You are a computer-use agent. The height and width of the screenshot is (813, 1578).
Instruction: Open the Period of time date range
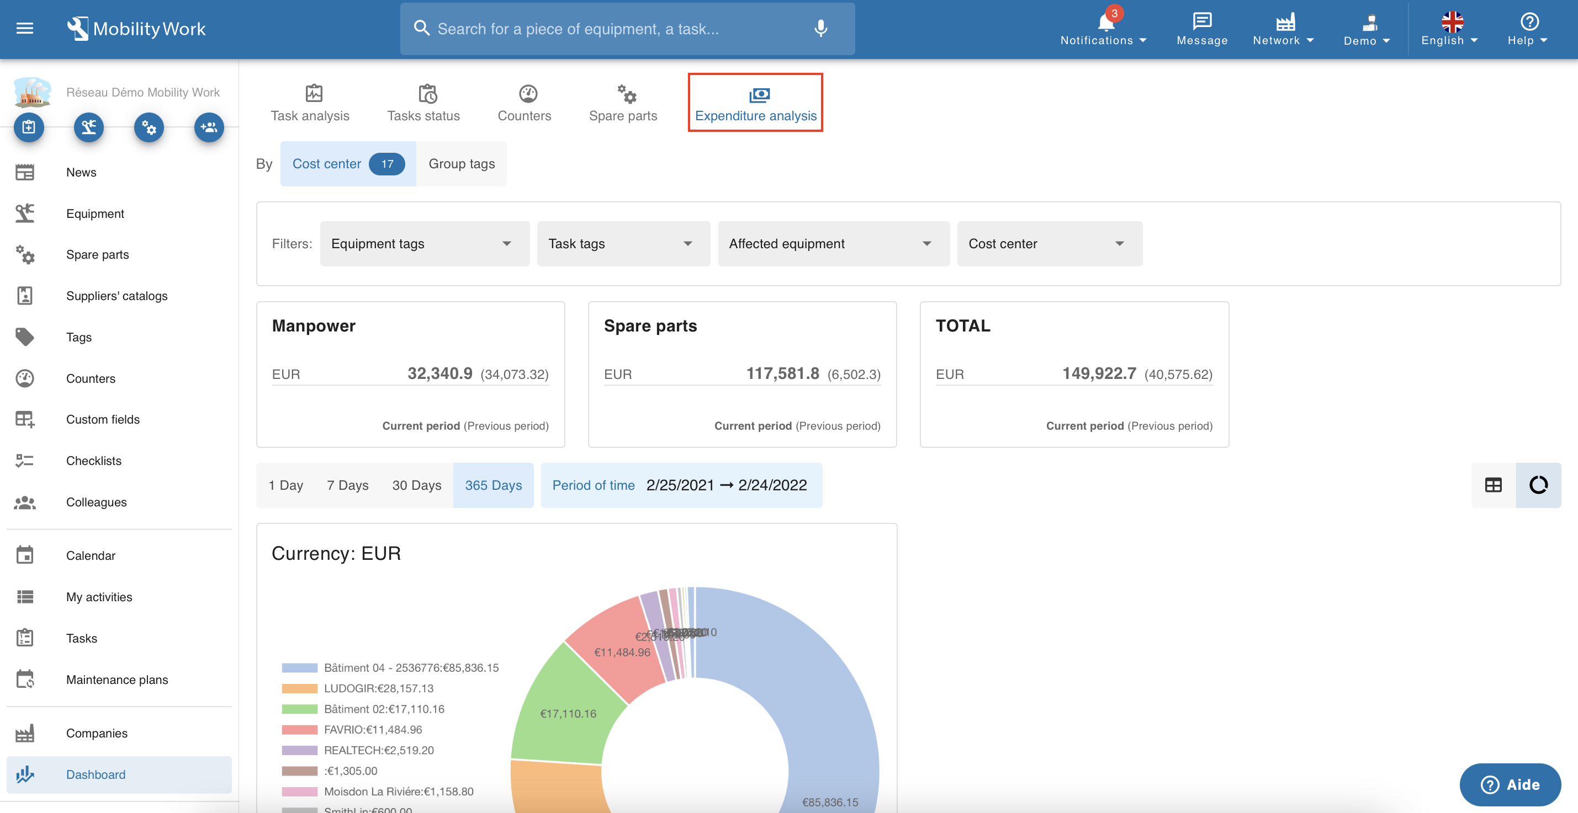[x=681, y=485]
